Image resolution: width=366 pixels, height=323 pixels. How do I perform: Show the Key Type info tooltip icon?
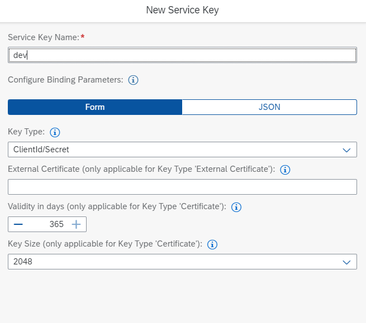point(55,132)
